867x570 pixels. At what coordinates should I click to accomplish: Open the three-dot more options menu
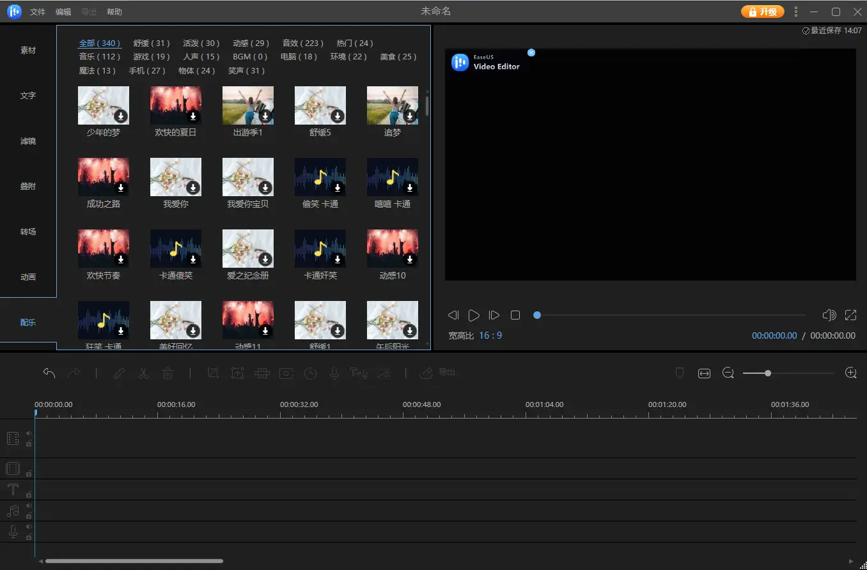click(796, 12)
